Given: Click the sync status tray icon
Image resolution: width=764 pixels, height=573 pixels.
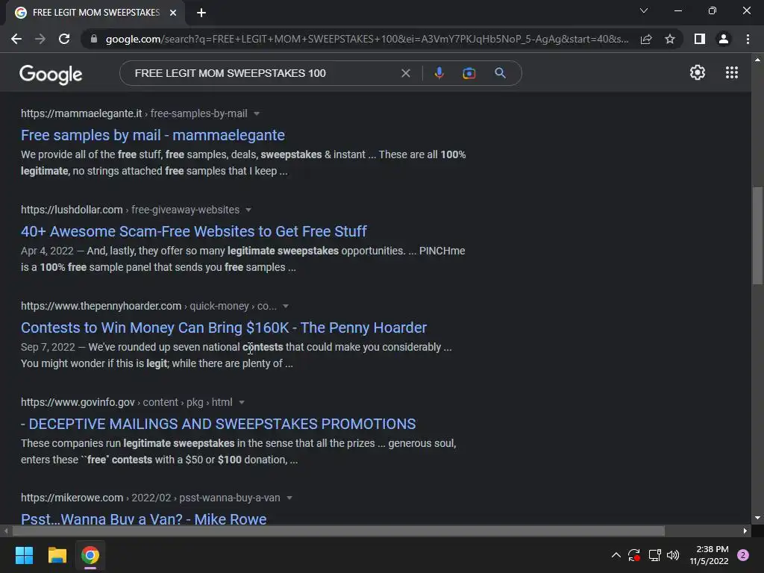Looking at the screenshot, I should [634, 555].
